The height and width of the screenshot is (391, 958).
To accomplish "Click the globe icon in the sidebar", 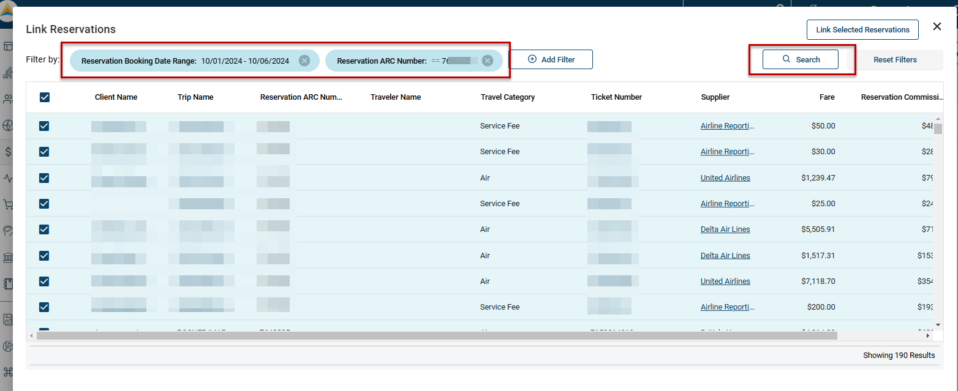I will click(x=8, y=125).
